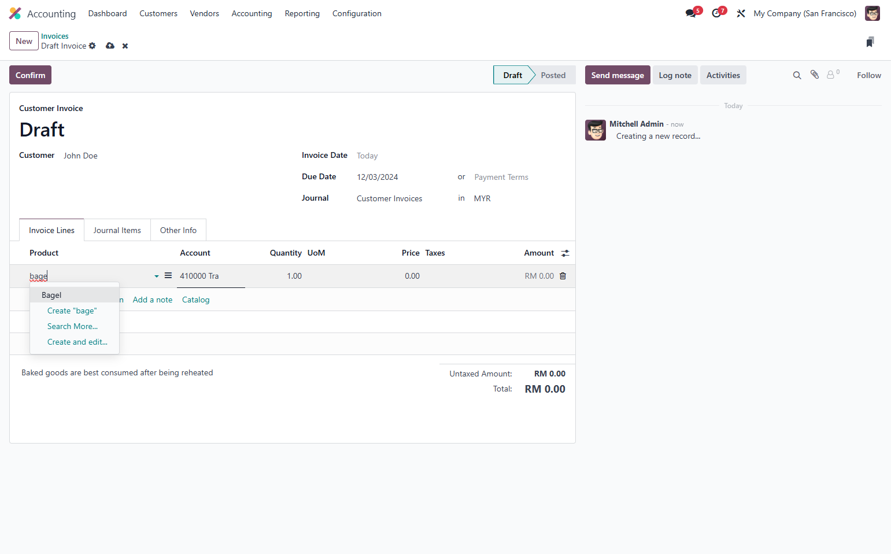Open the Reporting menu

(x=302, y=13)
